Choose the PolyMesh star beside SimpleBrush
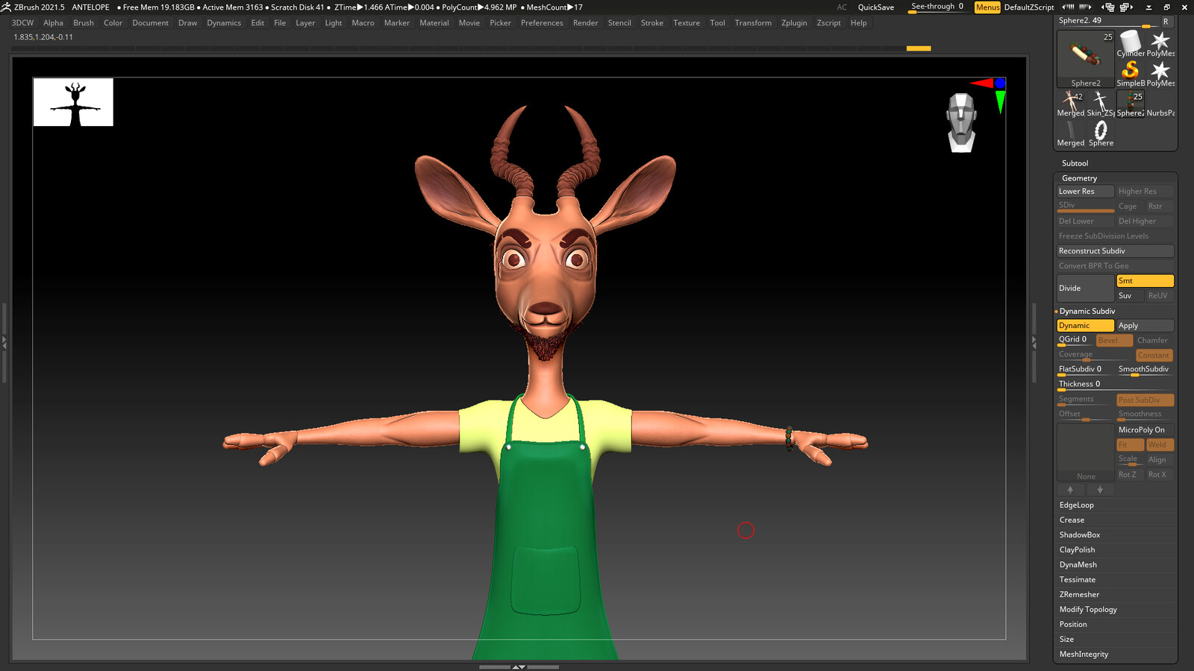Image resolution: width=1194 pixels, height=671 pixels. pyautogui.click(x=1160, y=74)
